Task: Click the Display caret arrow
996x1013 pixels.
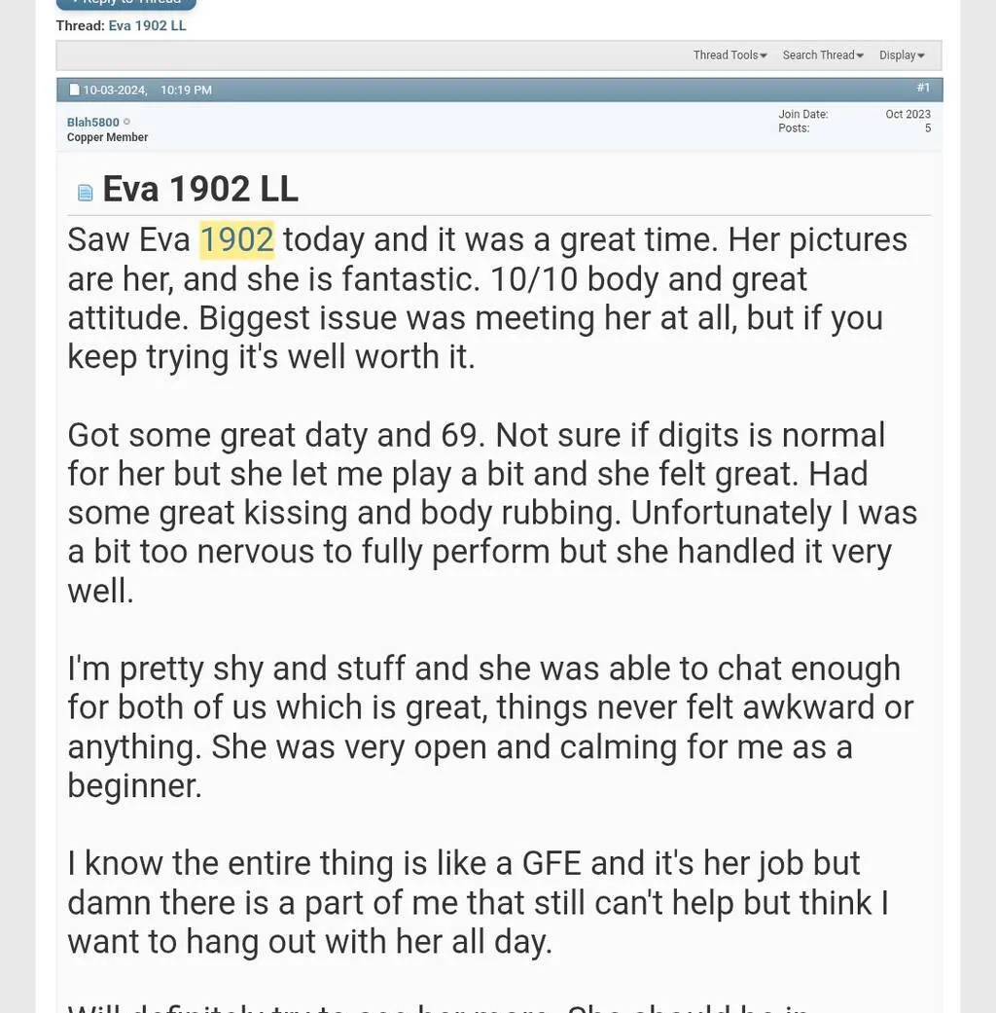Action: [x=923, y=55]
